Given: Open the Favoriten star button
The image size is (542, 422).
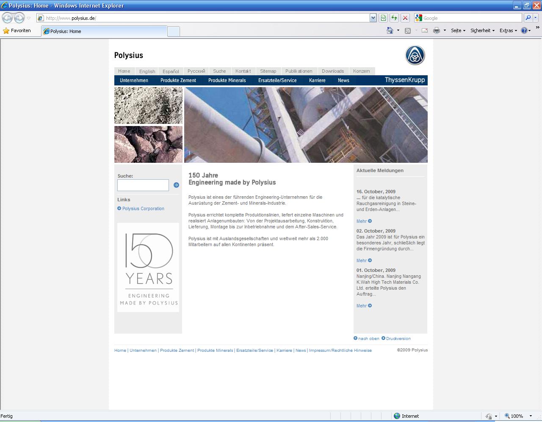Looking at the screenshot, I should click(17, 30).
